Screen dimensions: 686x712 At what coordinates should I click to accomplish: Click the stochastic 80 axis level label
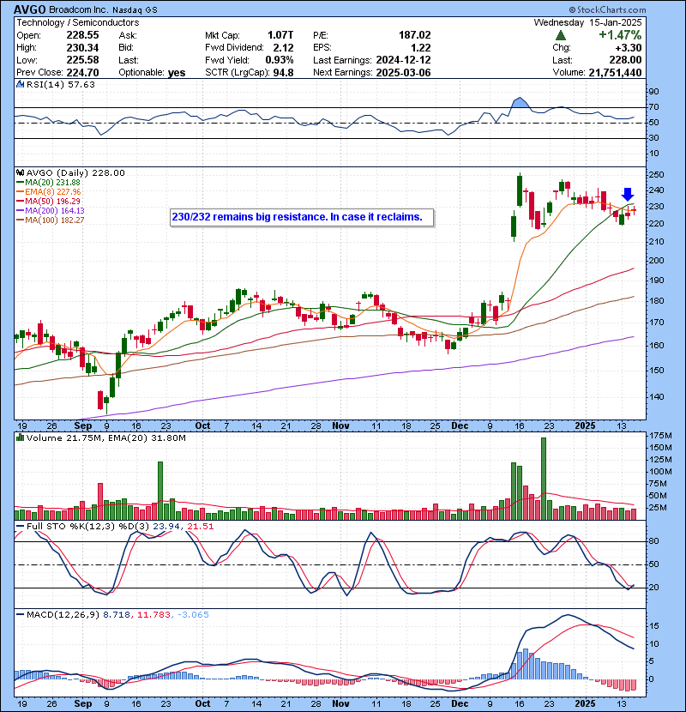[653, 541]
